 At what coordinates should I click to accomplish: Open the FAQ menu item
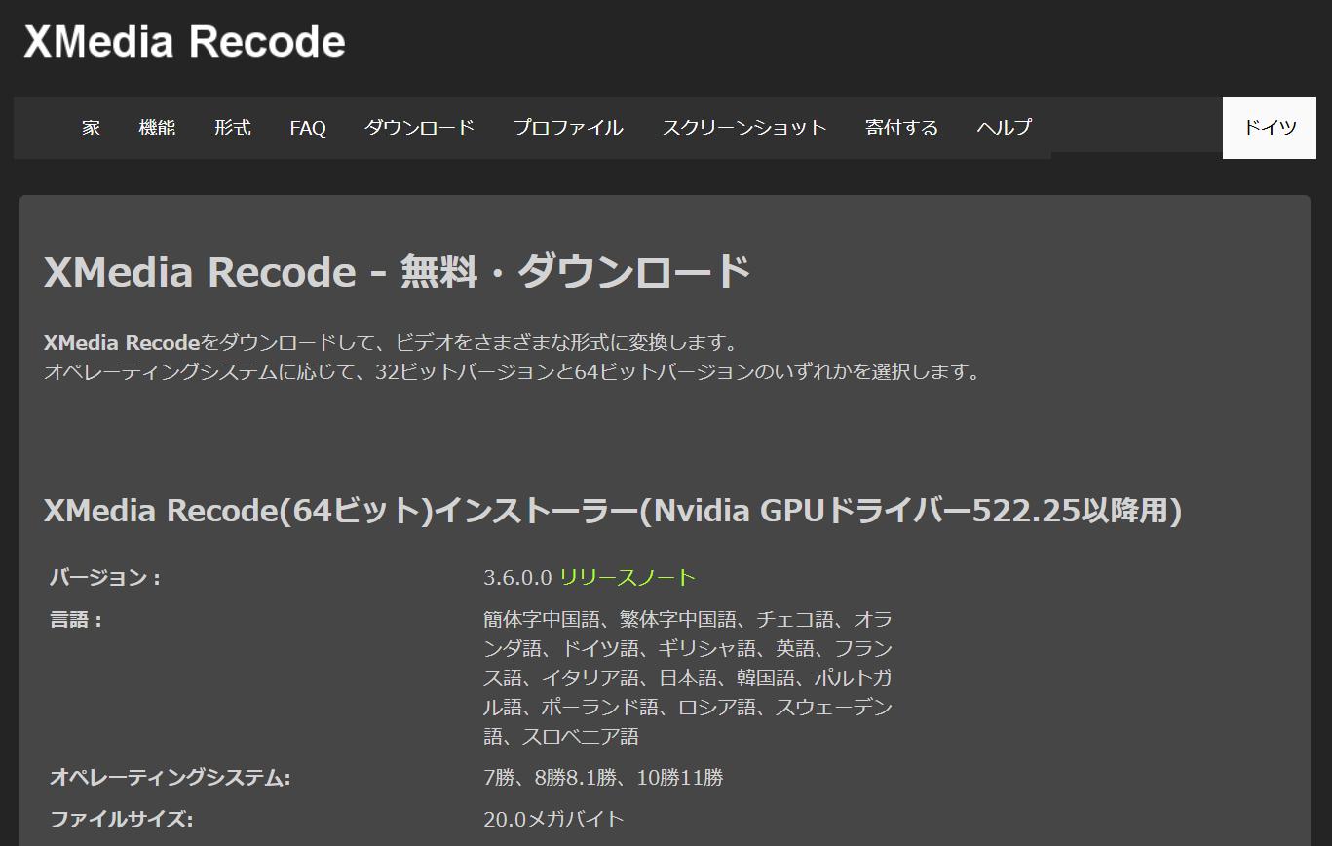pos(308,128)
